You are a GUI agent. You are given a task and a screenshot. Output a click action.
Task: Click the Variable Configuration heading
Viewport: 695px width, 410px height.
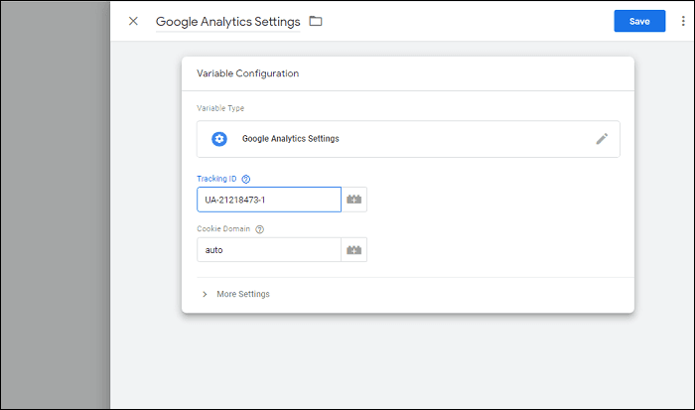tap(248, 73)
